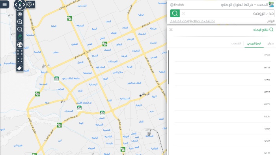Open البحث المتقدم advanced search link

tap(180, 21)
